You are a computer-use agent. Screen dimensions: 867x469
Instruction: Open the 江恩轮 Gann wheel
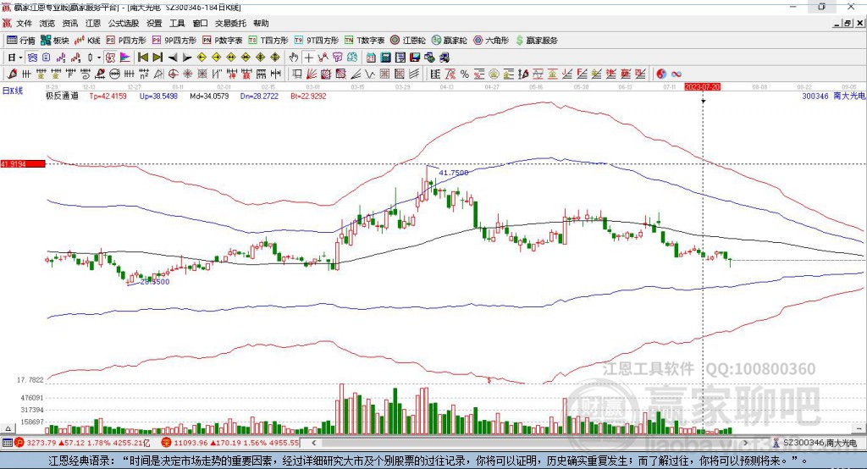click(x=408, y=41)
